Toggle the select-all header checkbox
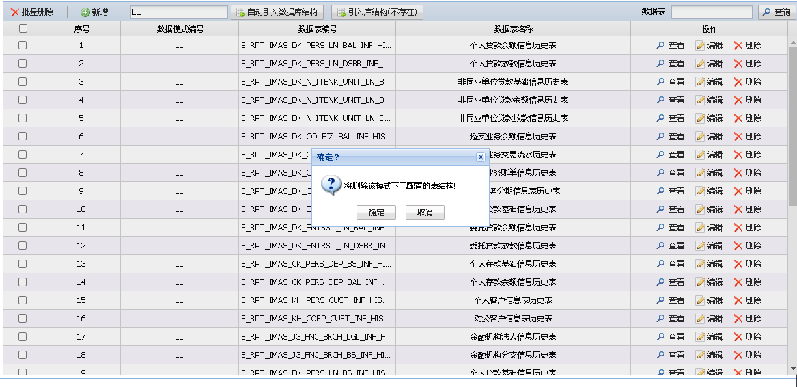The height and width of the screenshot is (387, 797). (x=23, y=29)
